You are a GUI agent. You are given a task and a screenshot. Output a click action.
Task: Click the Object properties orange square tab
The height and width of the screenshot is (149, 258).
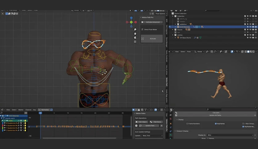171,124
